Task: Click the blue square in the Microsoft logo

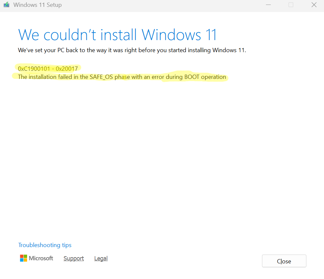Action: coord(22,260)
